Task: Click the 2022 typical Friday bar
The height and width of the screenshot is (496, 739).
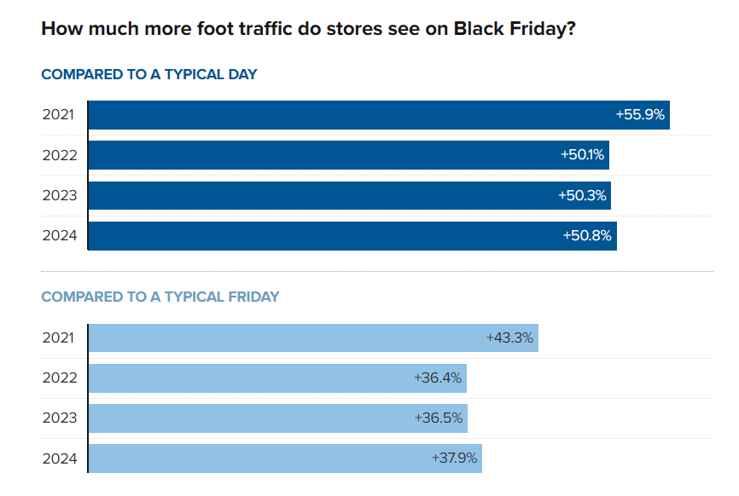Action: tap(247, 378)
